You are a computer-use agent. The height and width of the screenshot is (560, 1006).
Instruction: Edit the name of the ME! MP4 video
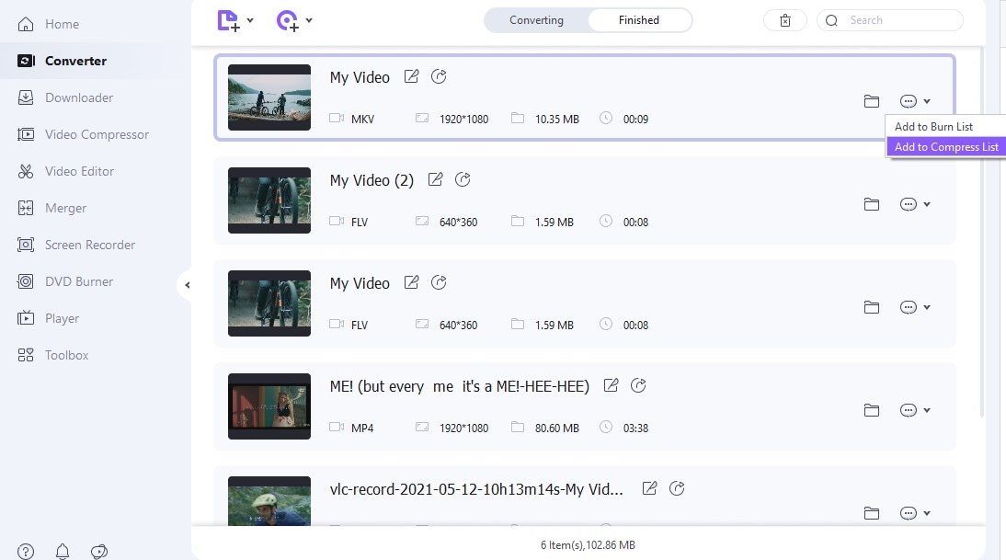click(x=611, y=385)
